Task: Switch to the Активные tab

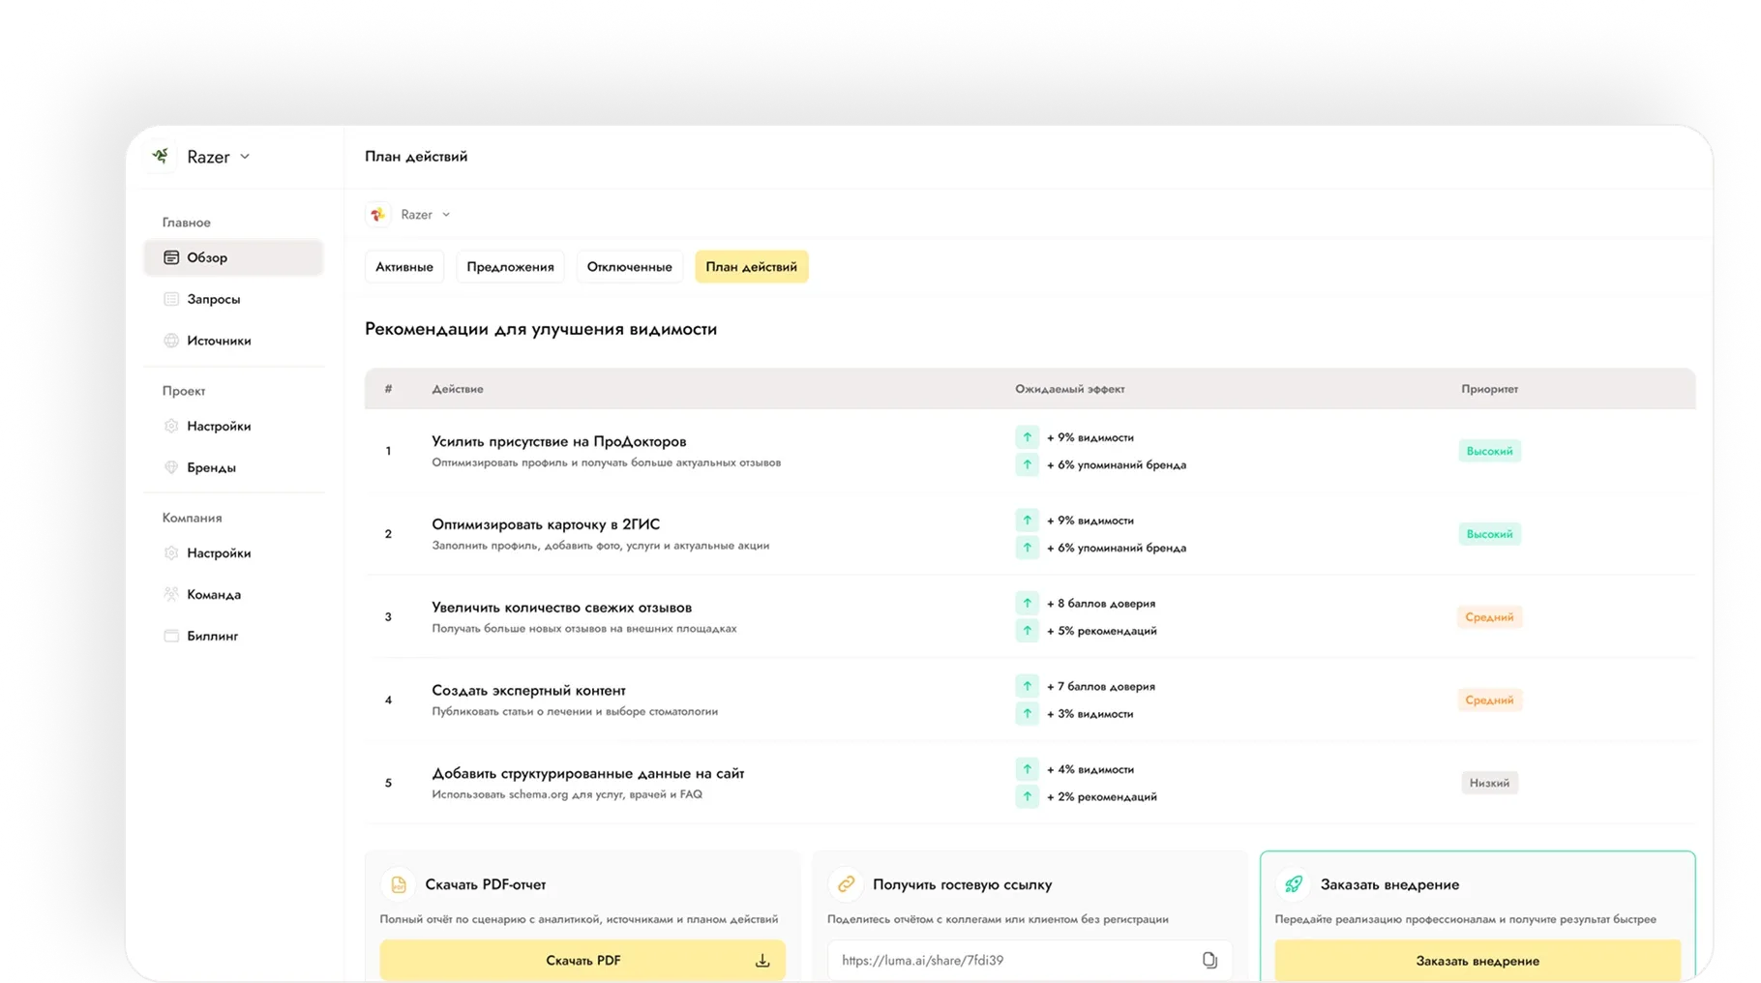Action: pos(404,267)
